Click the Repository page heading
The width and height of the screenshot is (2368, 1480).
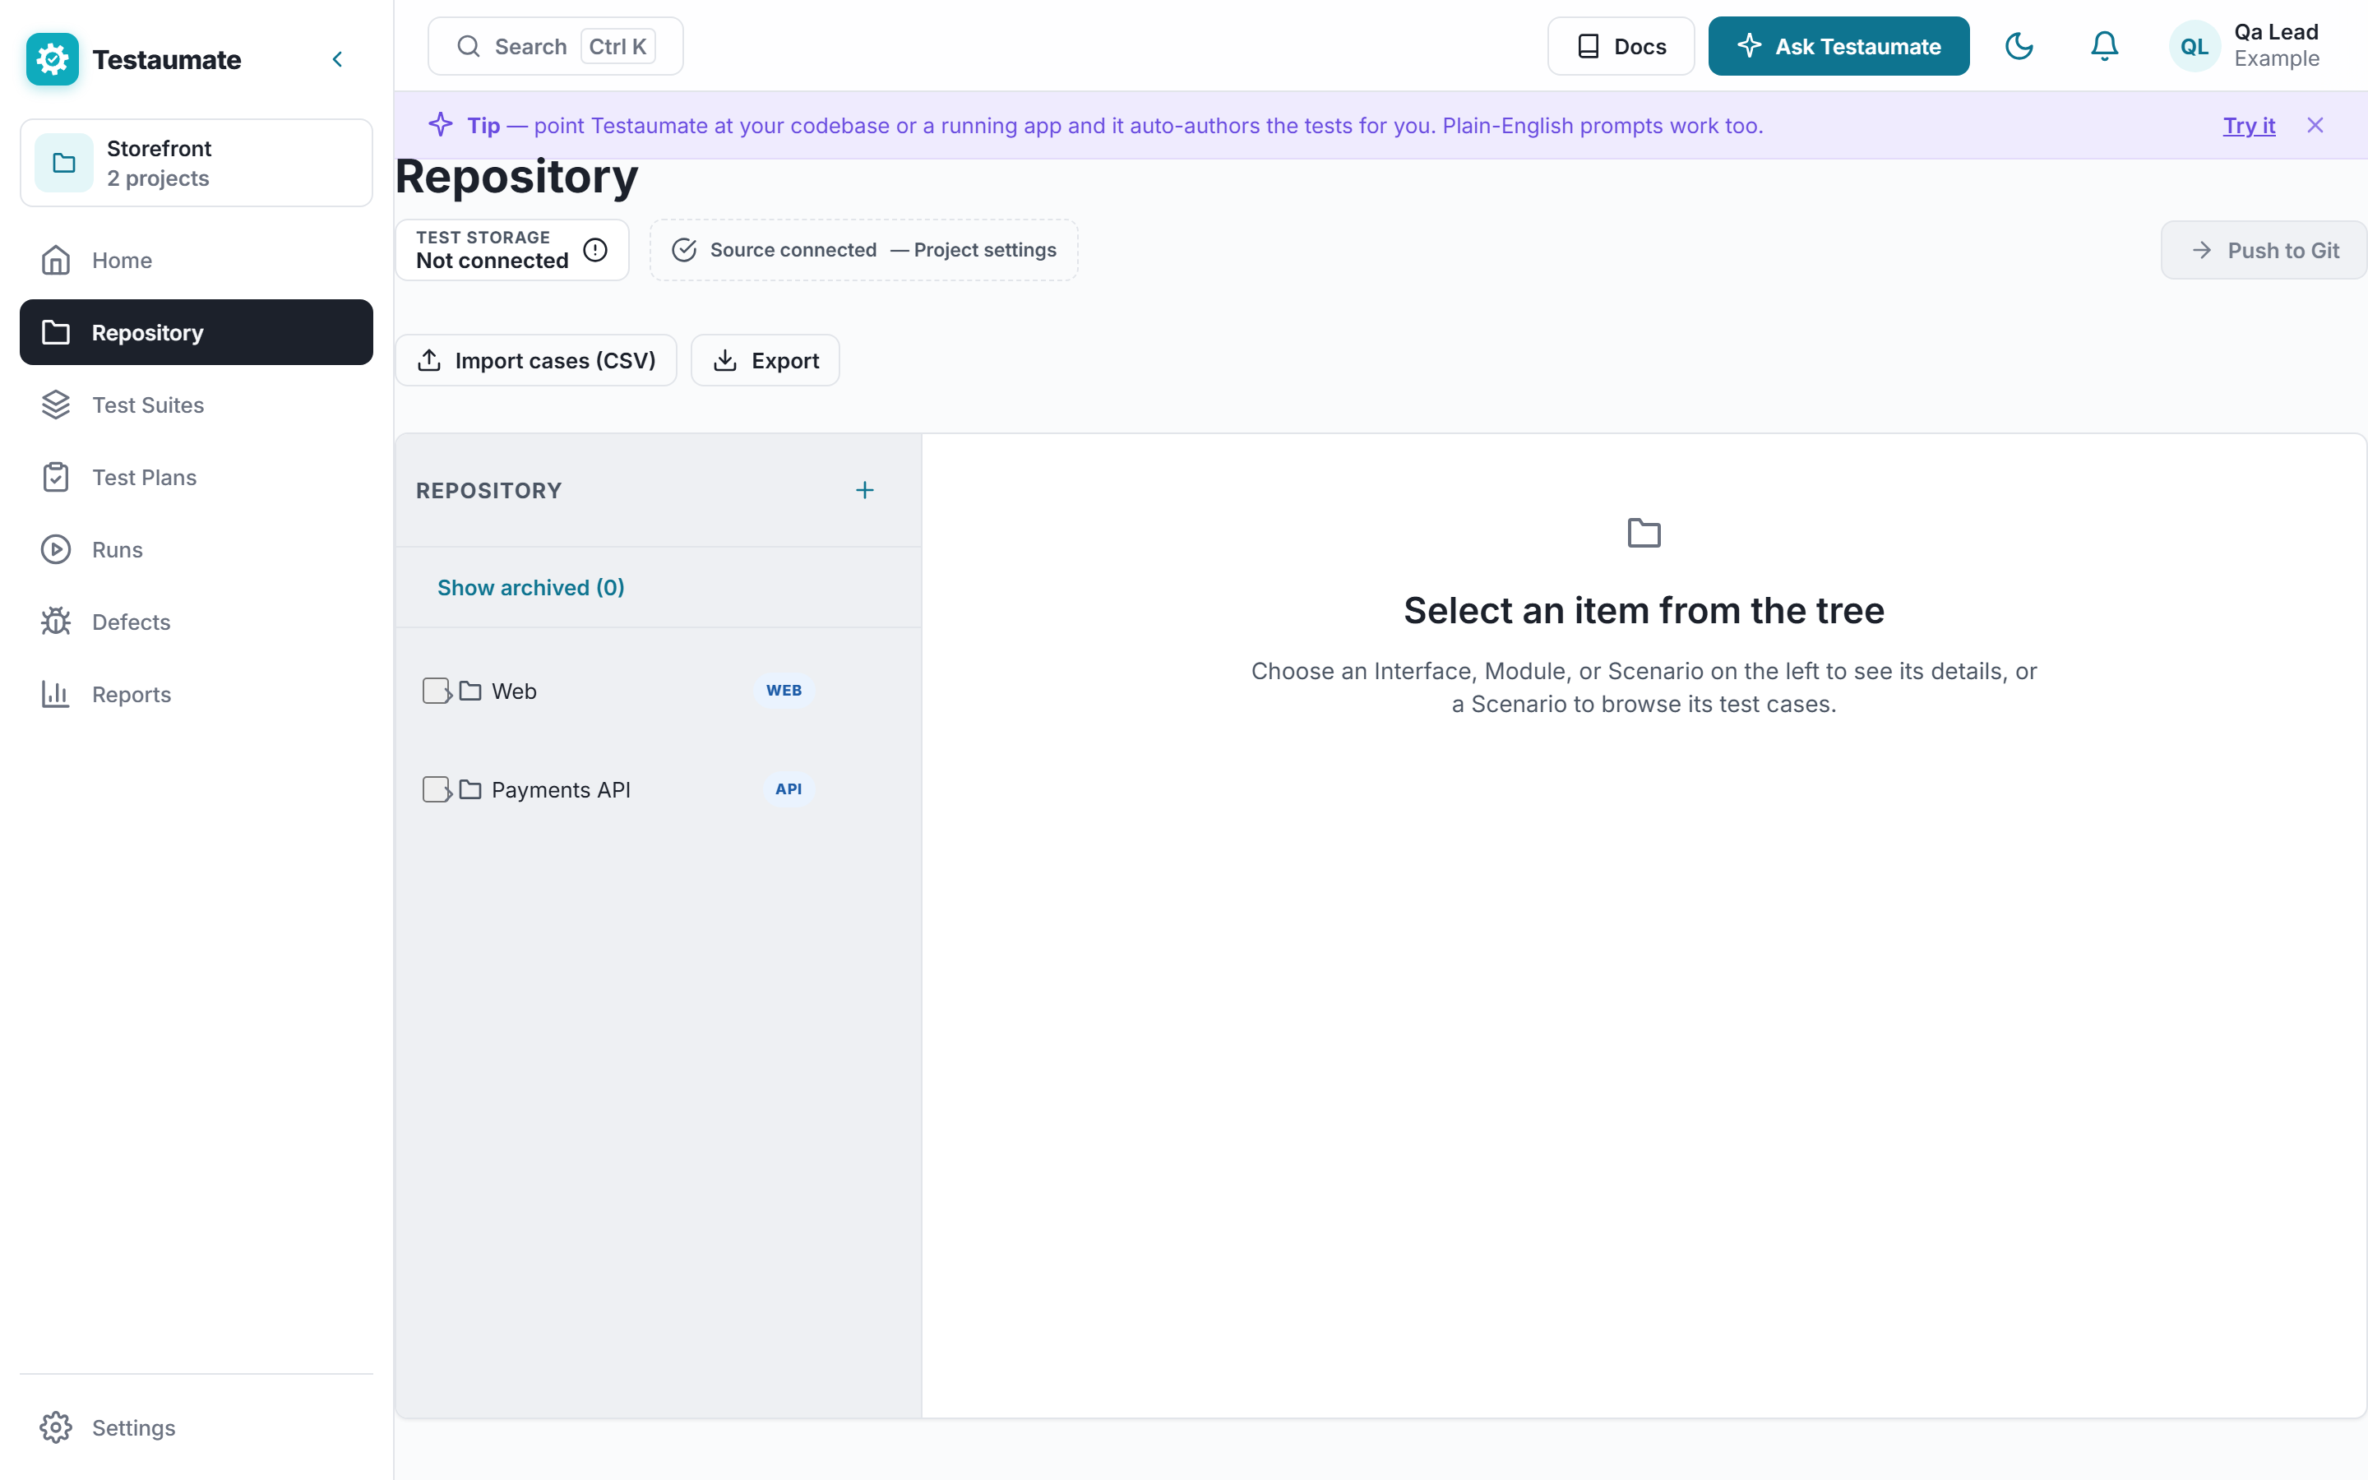pos(516,176)
